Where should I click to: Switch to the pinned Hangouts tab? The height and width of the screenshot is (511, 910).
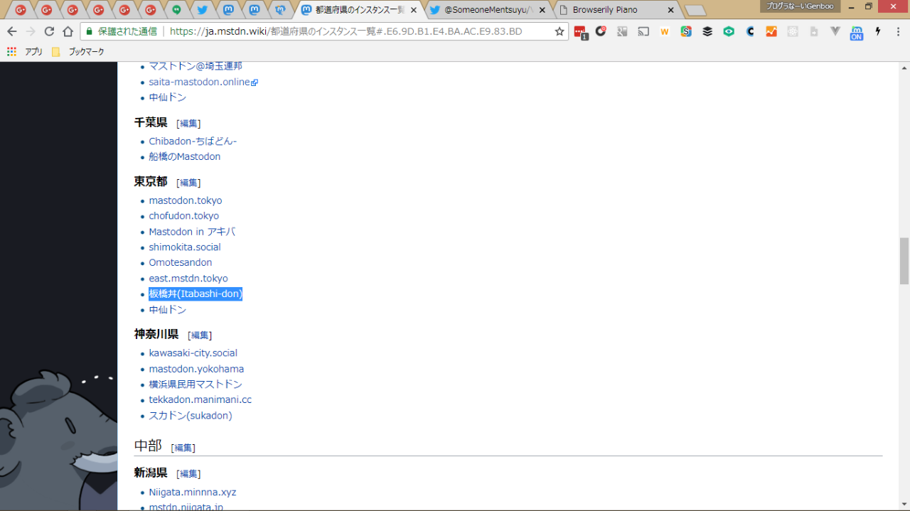[x=176, y=10]
